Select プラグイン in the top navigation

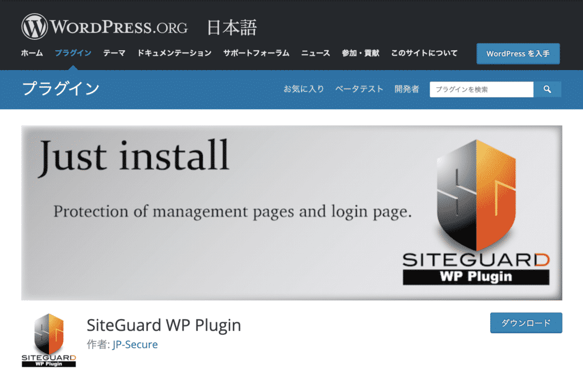[x=73, y=53]
